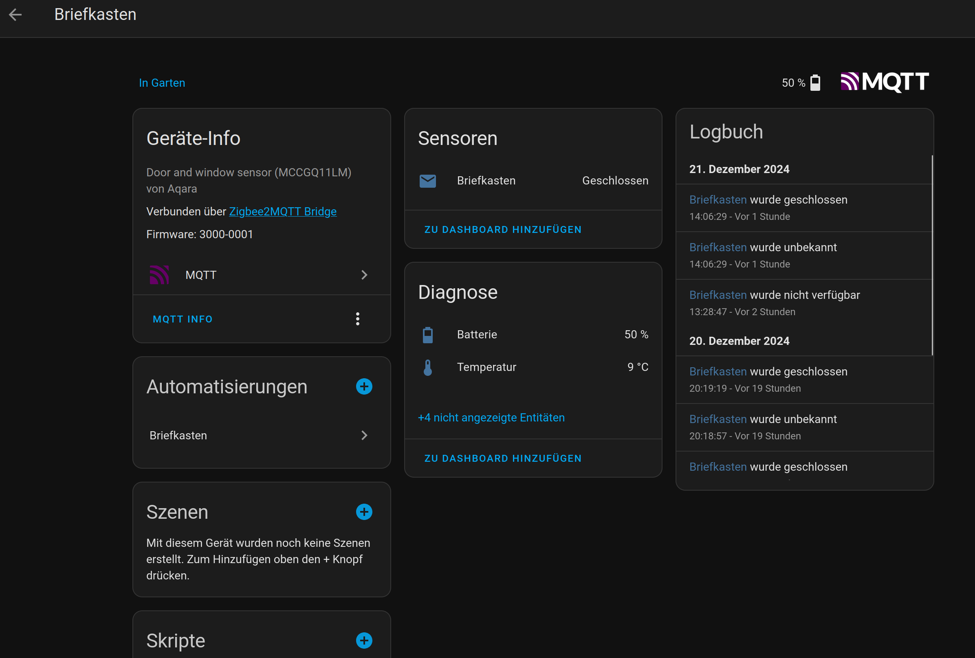Open Briefkasten link in 20:19:19 geschlossen entry
975x658 pixels.
(718, 372)
